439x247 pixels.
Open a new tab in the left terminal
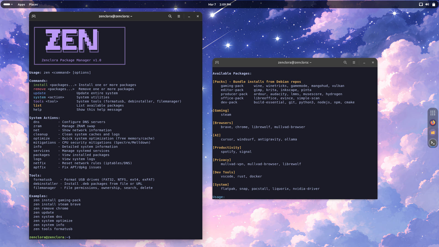(x=33, y=16)
